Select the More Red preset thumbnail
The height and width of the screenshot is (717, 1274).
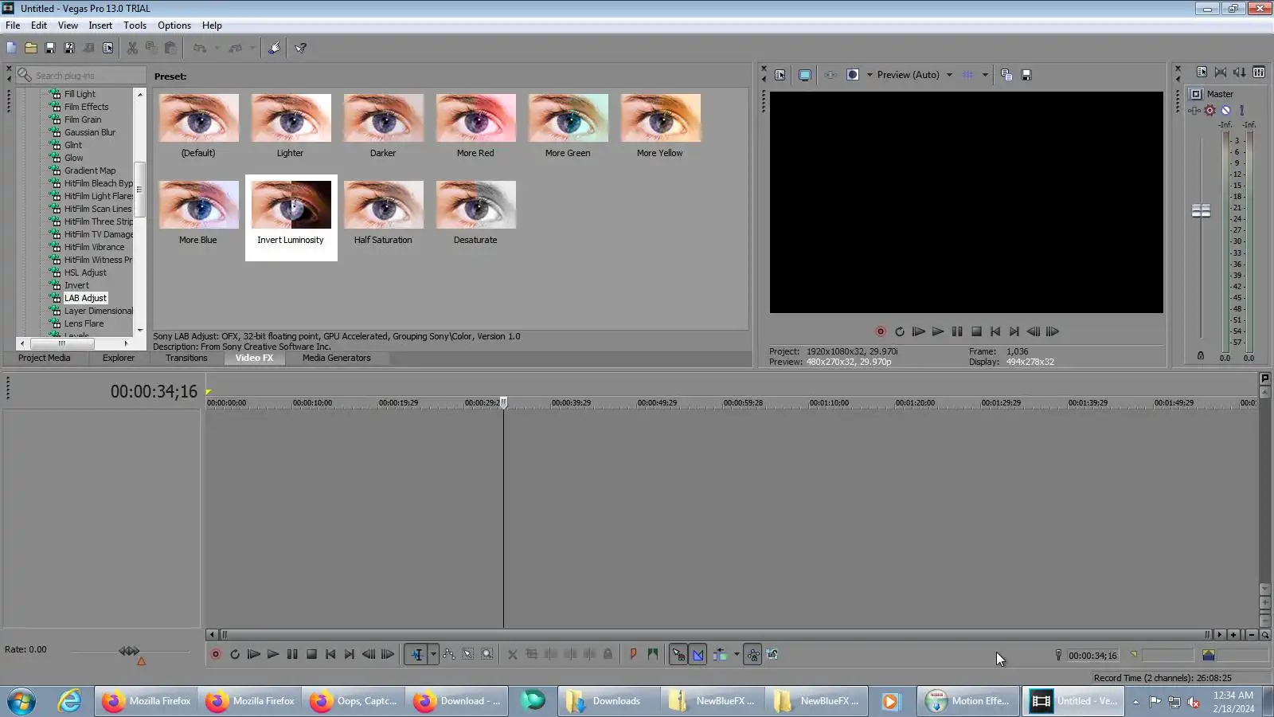[476, 118]
